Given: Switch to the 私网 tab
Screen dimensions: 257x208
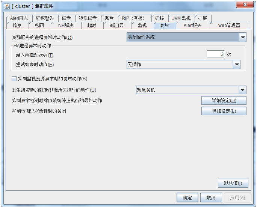Looking at the screenshot, I should pos(39,26).
